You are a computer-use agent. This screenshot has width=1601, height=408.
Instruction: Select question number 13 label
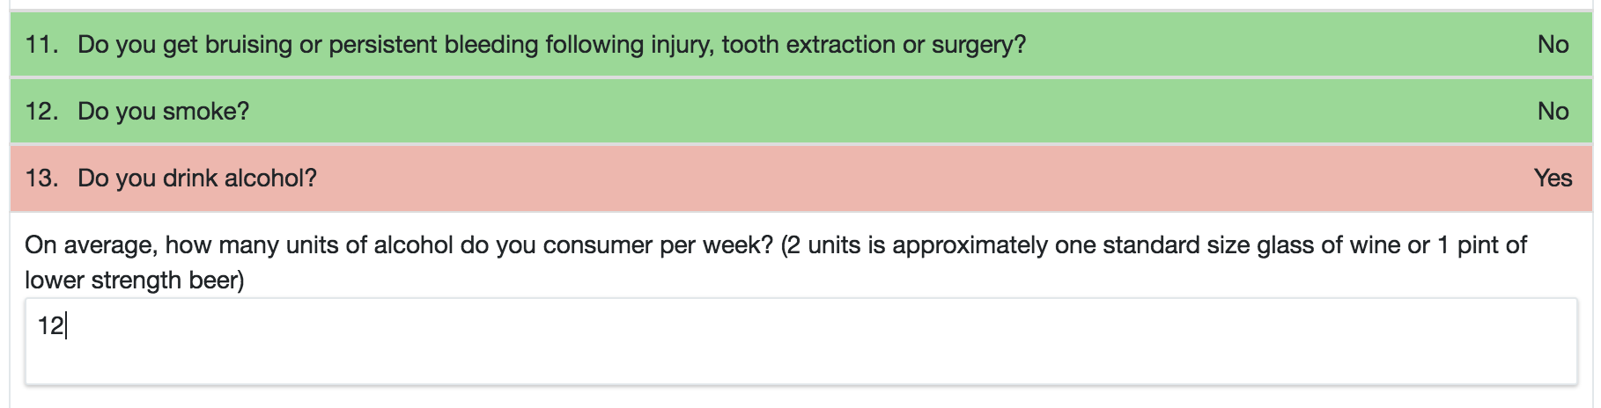tap(41, 178)
